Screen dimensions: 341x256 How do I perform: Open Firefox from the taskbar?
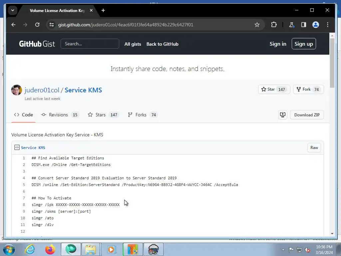(50, 249)
